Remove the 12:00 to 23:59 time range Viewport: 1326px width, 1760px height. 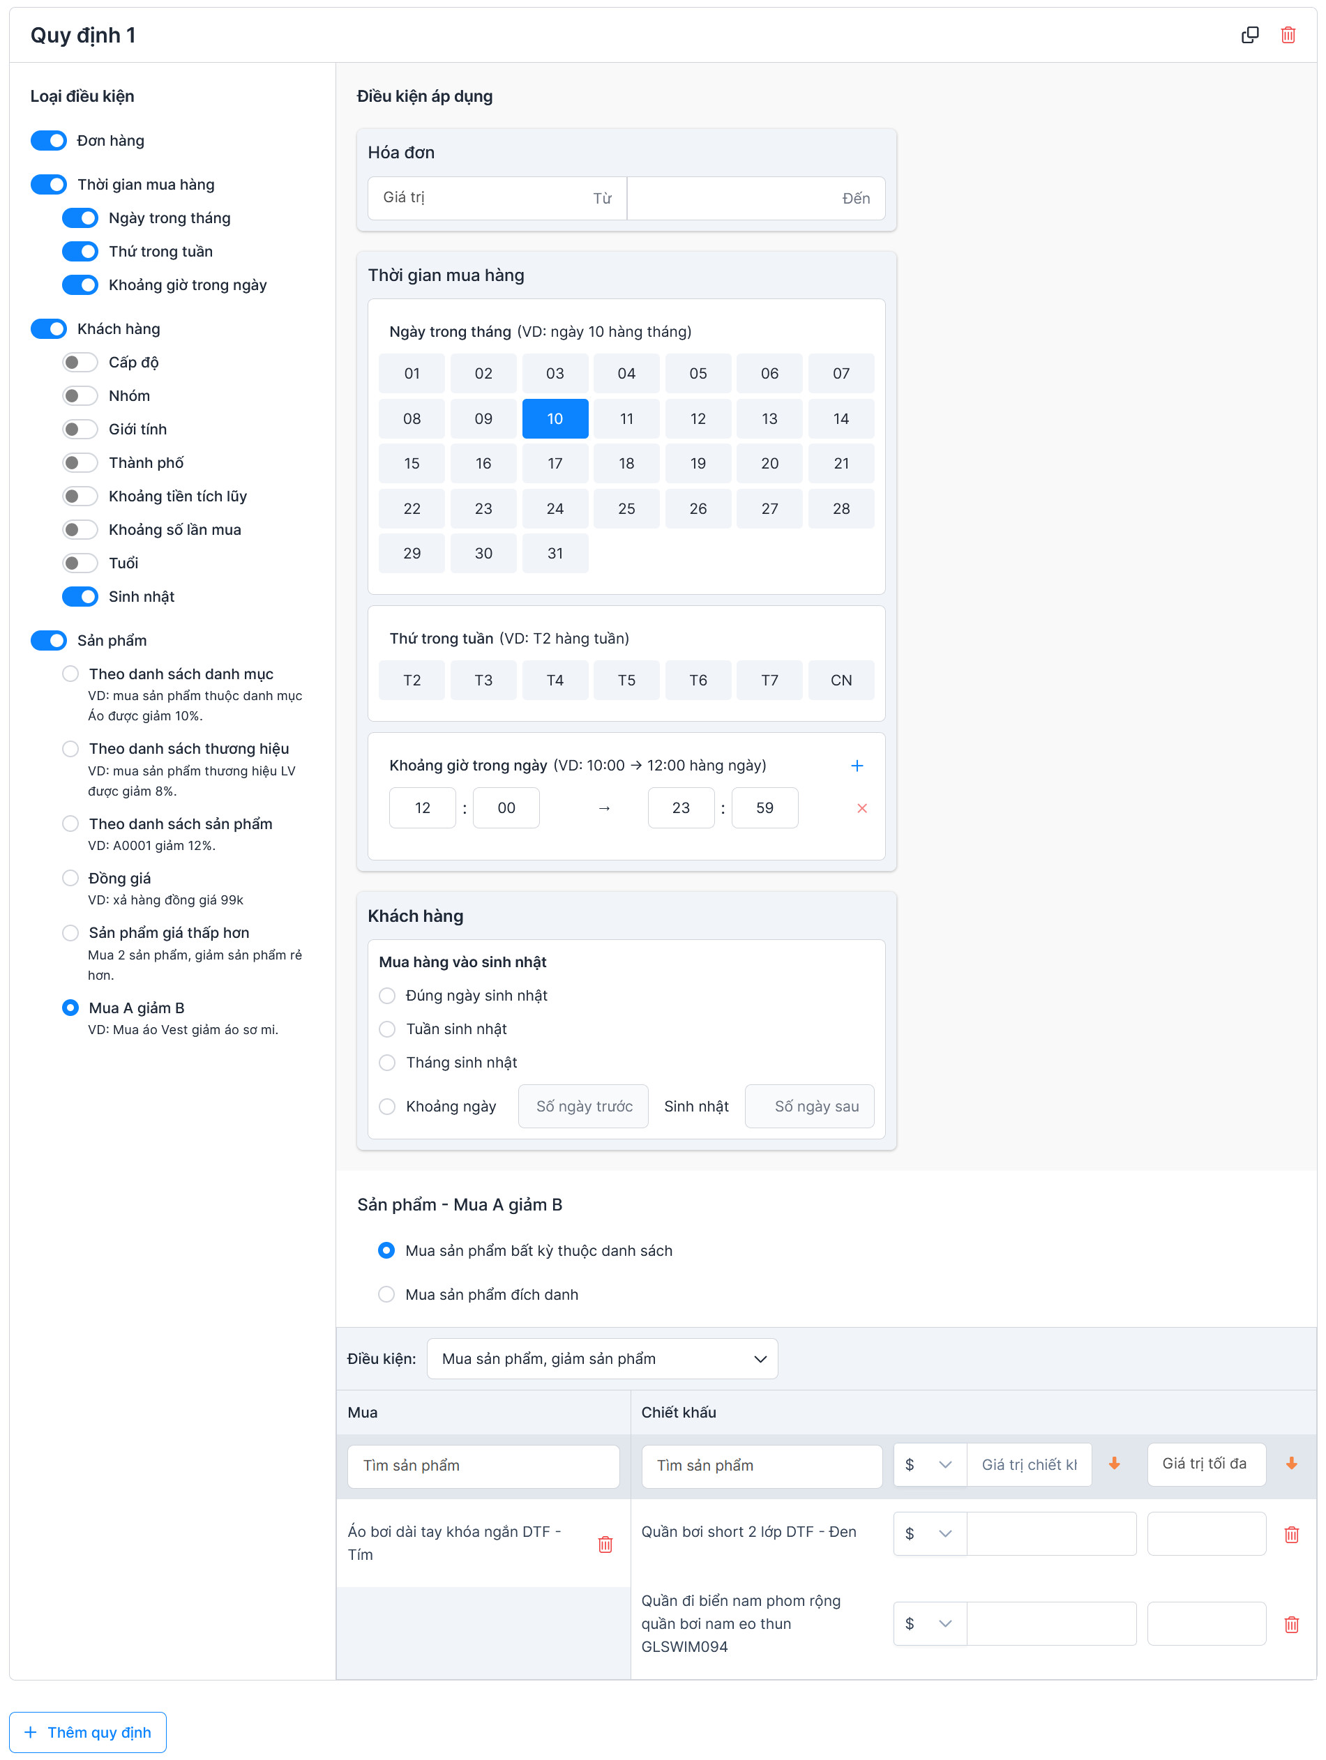[x=861, y=808]
